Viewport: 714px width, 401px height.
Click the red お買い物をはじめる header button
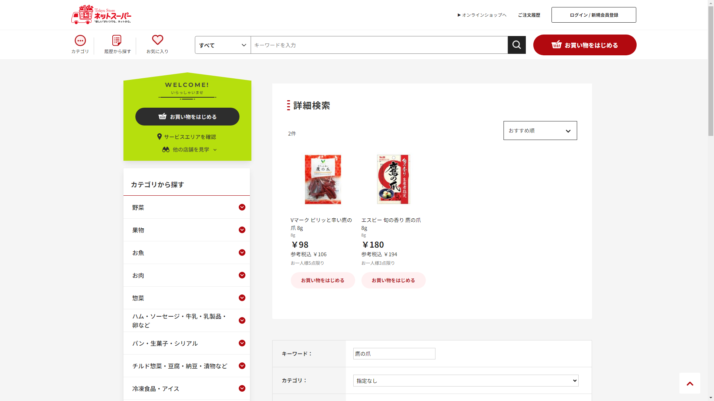click(x=585, y=45)
